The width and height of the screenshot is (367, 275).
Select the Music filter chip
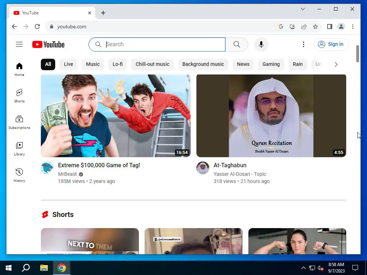[93, 64]
